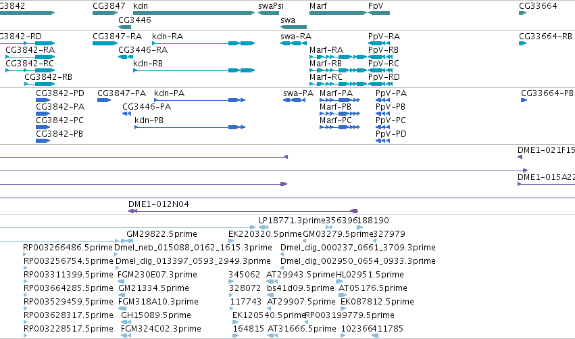
Task: Select transcript CG3847-RA
Action: click(x=118, y=37)
